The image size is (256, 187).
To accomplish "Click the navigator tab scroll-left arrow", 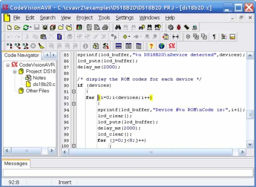I will tap(47, 55).
